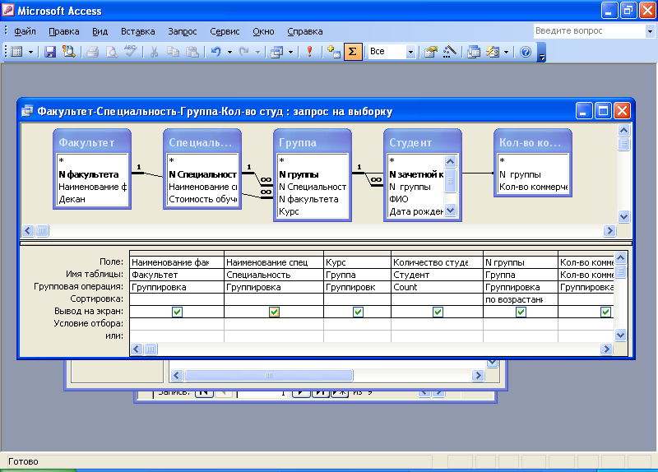658x472 pixels.
Task: Open the Справка menu
Action: point(304,31)
